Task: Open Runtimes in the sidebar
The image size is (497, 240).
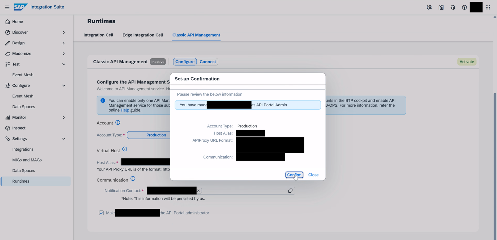Action: coord(36,181)
